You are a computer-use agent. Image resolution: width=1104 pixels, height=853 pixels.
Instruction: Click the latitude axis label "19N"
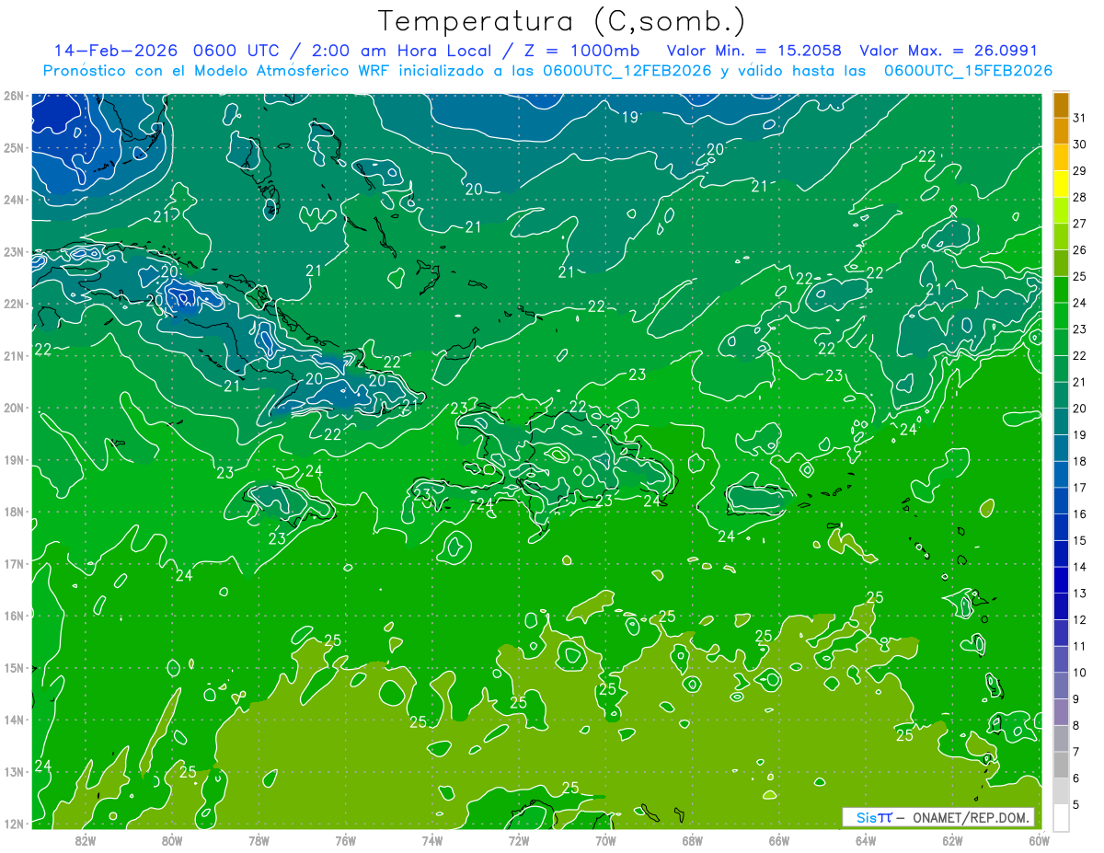pos(13,460)
